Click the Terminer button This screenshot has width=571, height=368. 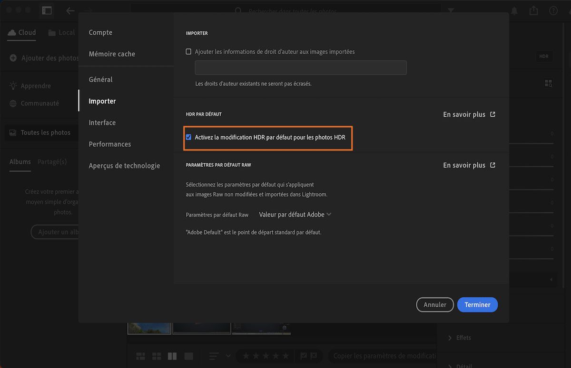point(477,304)
